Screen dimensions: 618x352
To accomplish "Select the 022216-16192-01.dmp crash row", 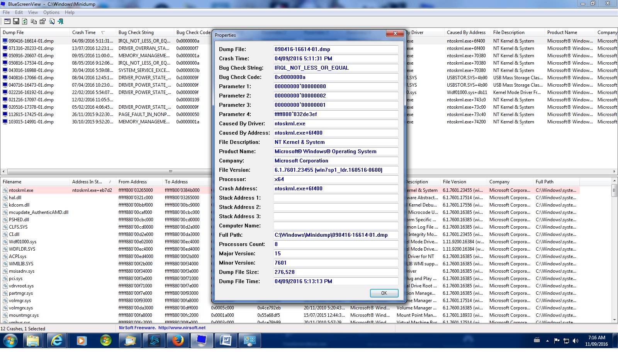I will 31,92.
